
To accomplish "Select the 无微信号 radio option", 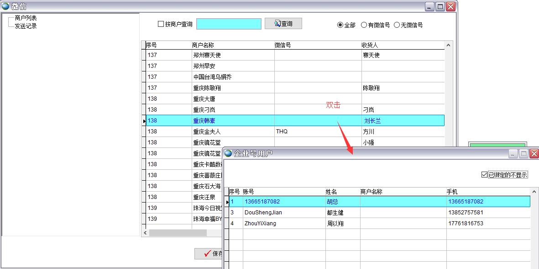I will (x=397, y=25).
